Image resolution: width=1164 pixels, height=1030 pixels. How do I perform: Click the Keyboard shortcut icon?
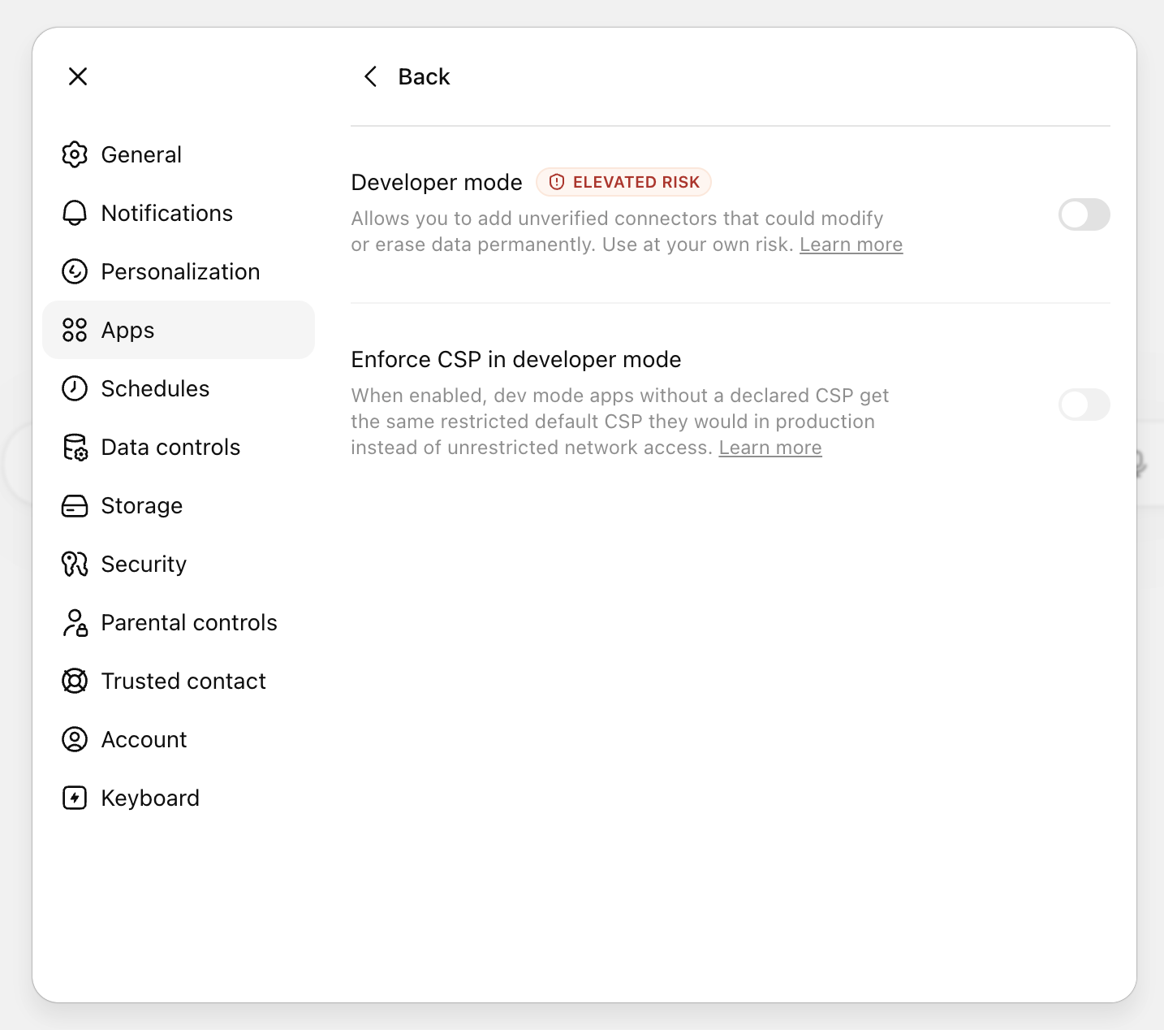tap(75, 798)
